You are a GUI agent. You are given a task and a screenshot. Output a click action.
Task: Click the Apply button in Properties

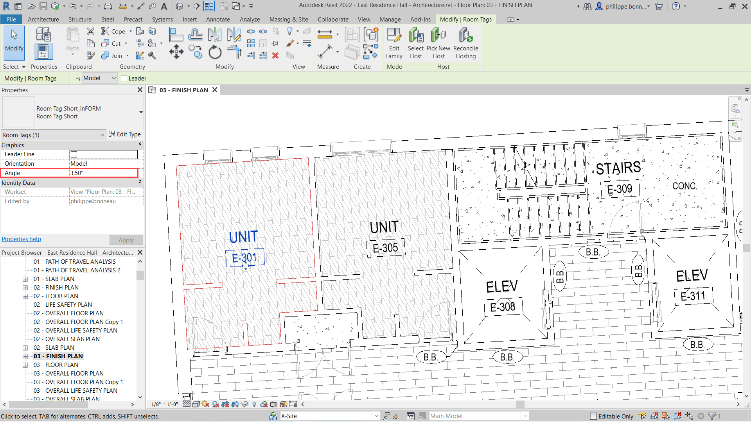126,240
